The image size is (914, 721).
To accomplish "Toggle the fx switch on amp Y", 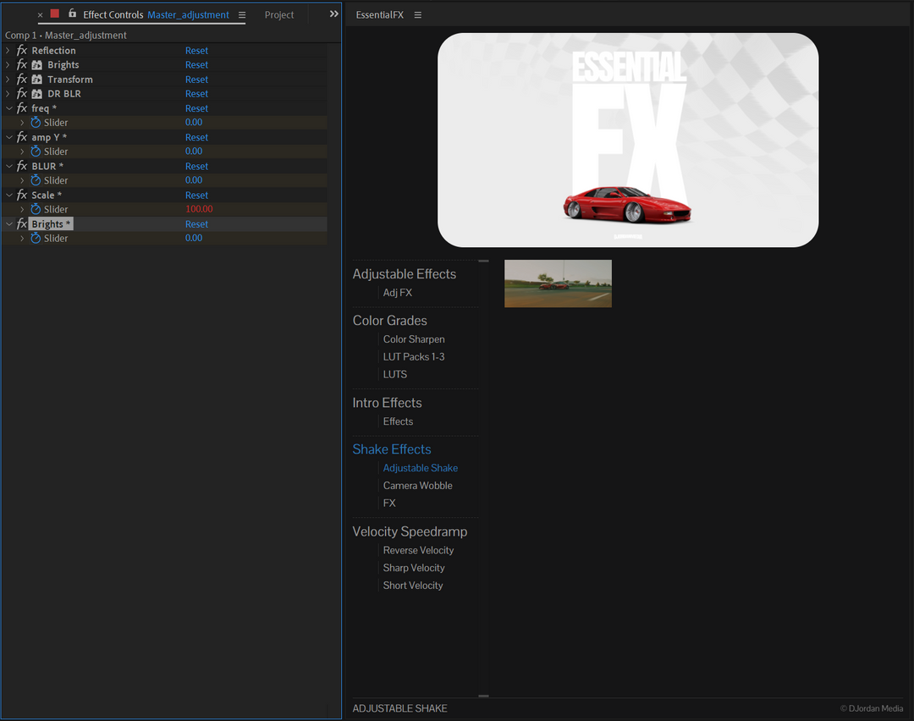I will [x=21, y=136].
